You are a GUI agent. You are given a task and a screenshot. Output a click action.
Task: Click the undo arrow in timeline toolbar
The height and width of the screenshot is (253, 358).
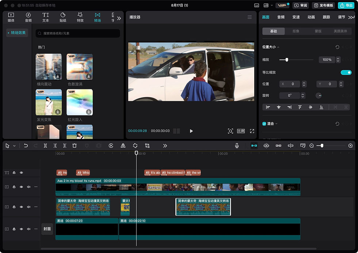tap(26, 146)
